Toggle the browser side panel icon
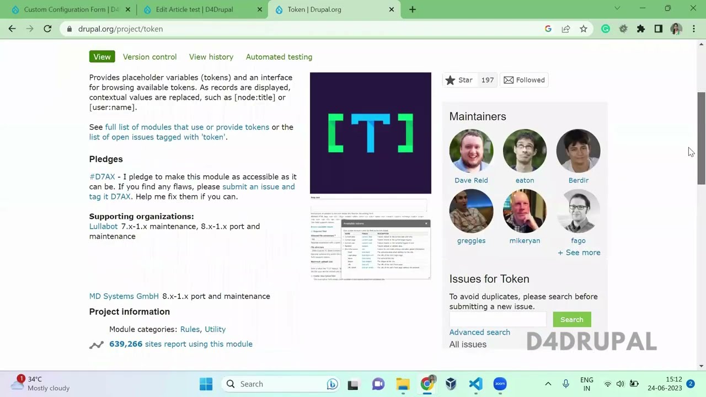 point(659,29)
